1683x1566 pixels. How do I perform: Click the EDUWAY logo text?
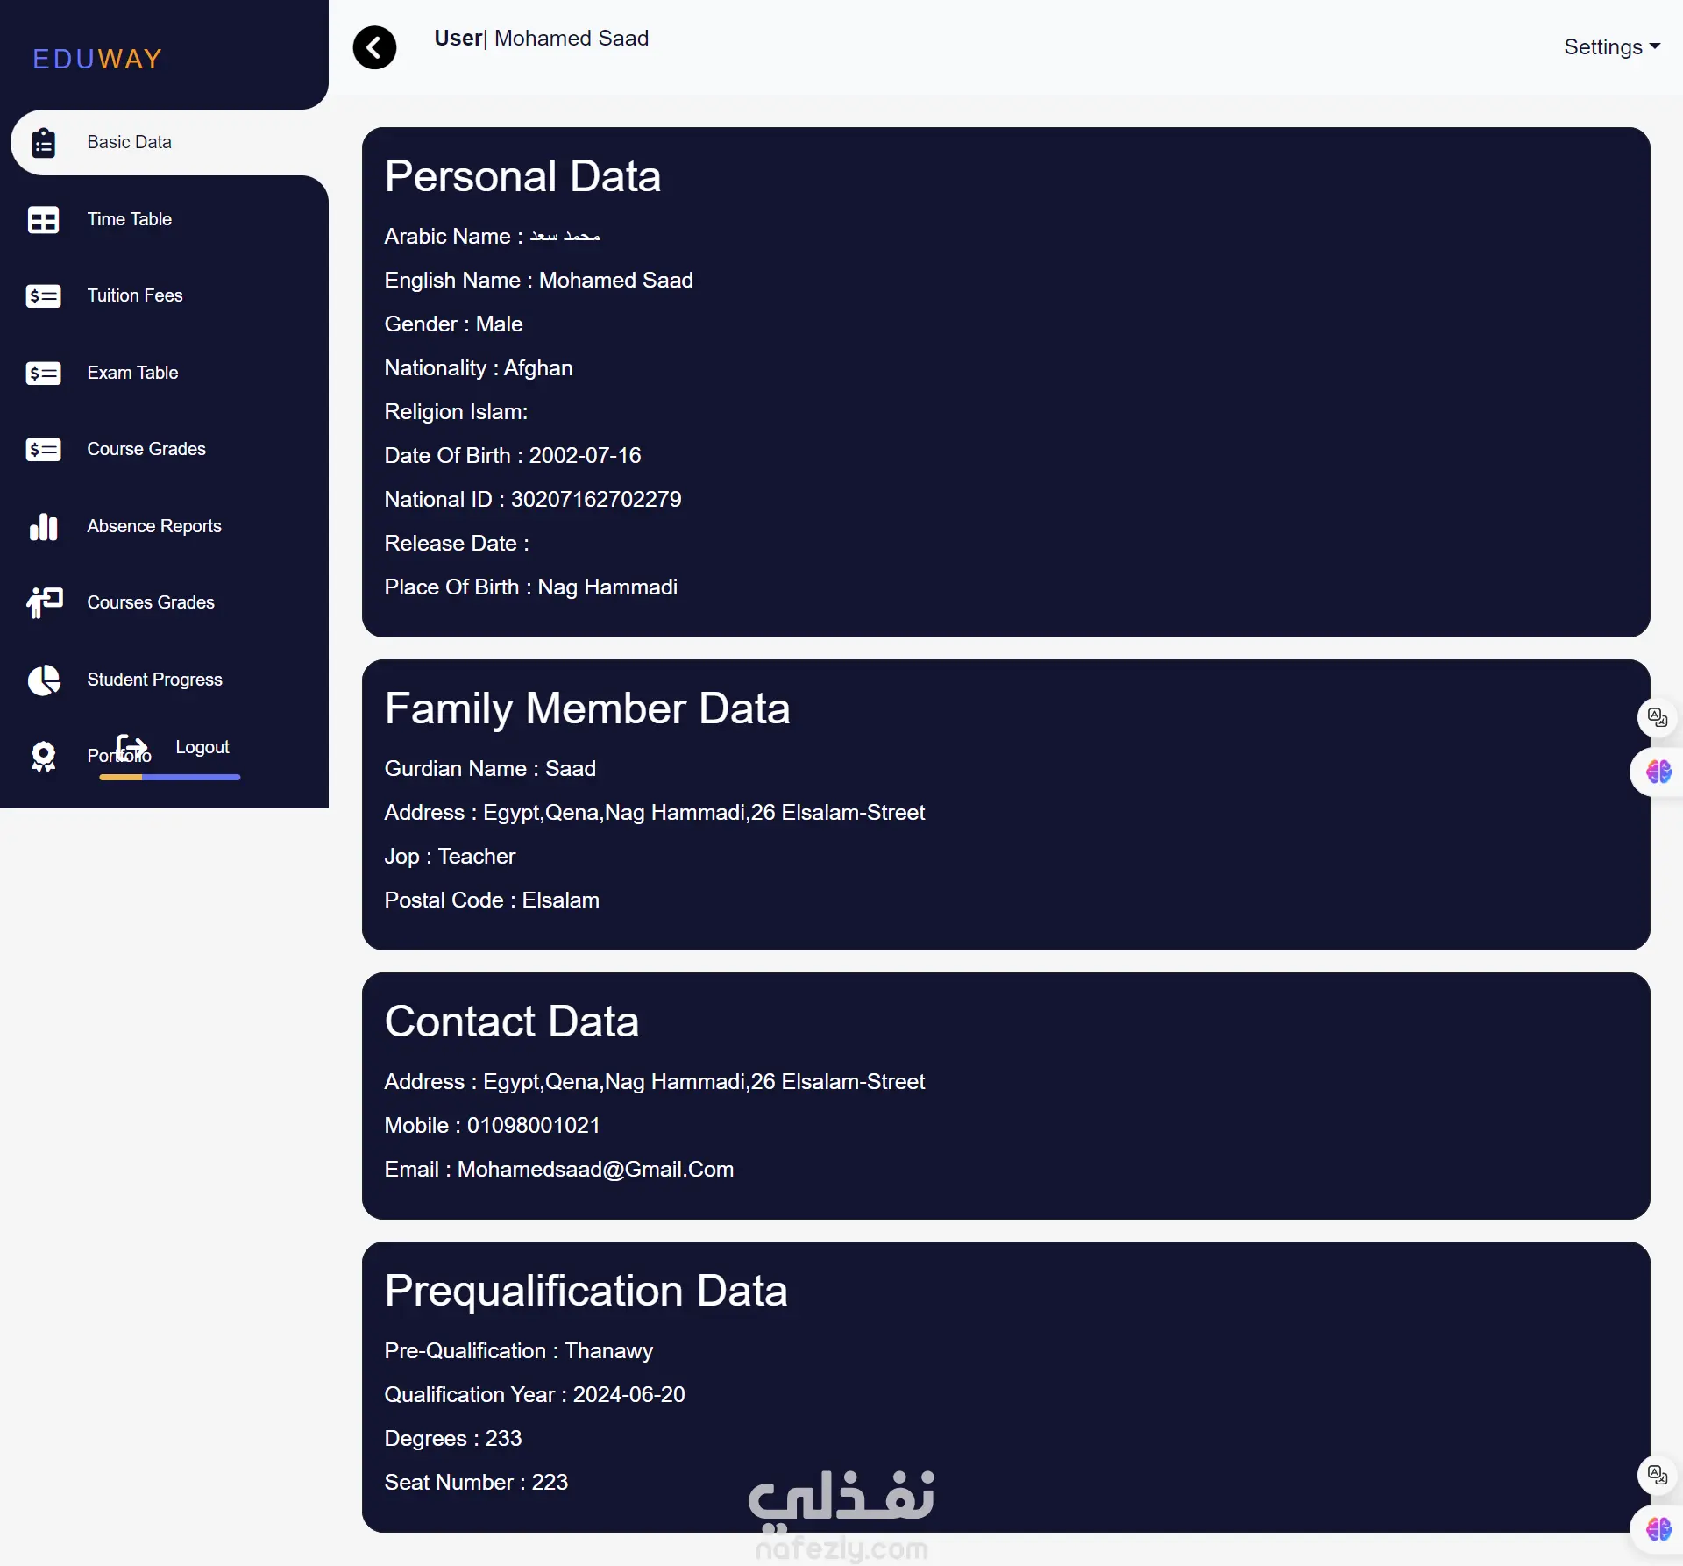[x=97, y=60]
